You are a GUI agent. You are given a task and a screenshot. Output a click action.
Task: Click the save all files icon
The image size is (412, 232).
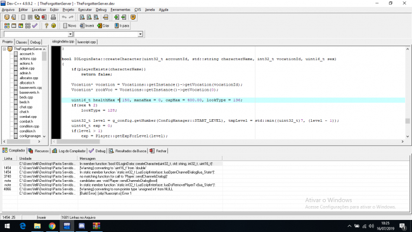[x=37, y=17]
